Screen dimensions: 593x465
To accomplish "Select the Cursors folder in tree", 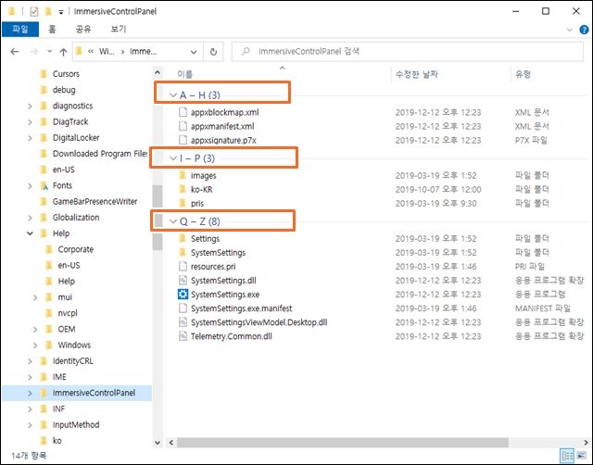I will tap(66, 74).
